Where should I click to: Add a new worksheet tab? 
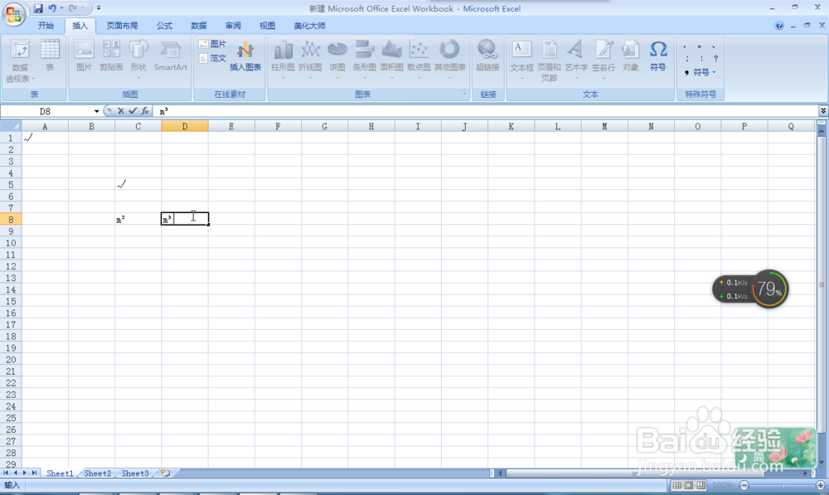(x=165, y=473)
